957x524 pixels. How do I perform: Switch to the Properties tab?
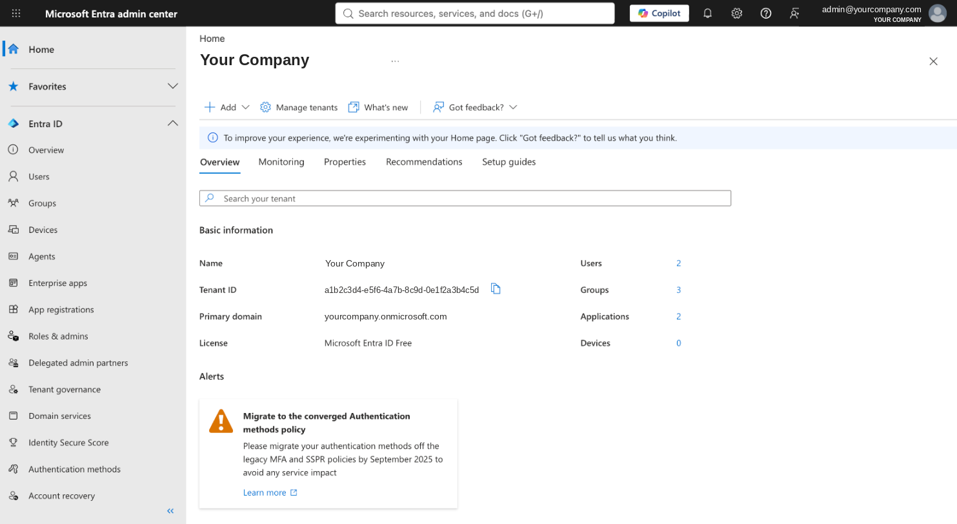coord(345,162)
